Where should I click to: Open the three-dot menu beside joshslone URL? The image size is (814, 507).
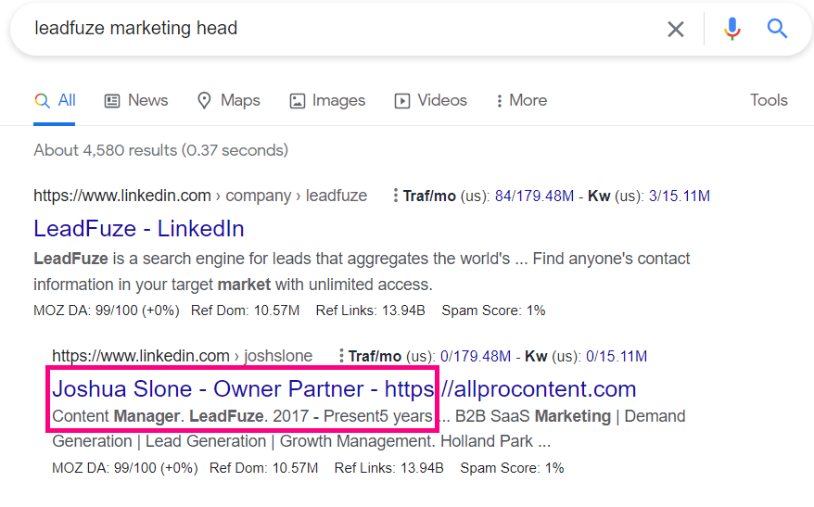click(x=341, y=356)
